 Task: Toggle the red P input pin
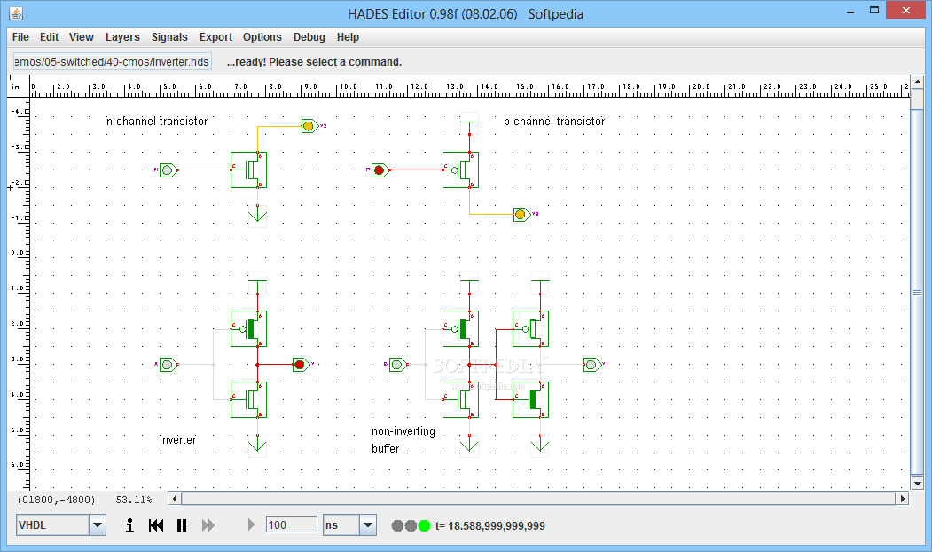pyautogui.click(x=380, y=170)
